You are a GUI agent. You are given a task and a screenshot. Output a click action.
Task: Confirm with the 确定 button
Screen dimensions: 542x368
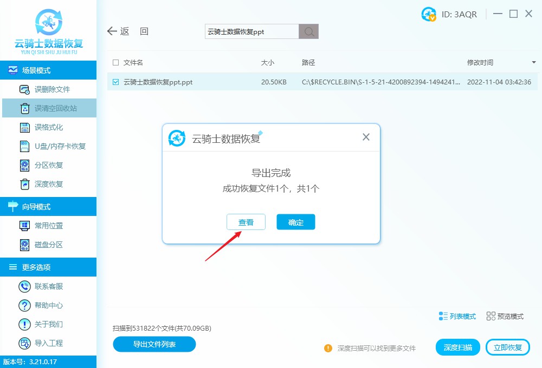pyautogui.click(x=295, y=222)
